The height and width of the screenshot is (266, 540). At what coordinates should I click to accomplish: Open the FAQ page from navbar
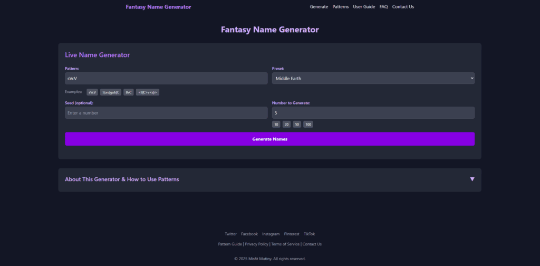coord(383,7)
